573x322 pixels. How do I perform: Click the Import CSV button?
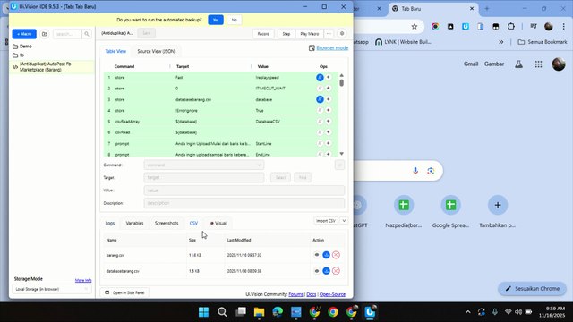pos(326,221)
